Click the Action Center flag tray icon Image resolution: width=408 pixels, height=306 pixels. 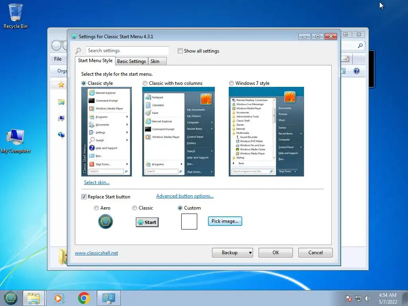click(348, 299)
